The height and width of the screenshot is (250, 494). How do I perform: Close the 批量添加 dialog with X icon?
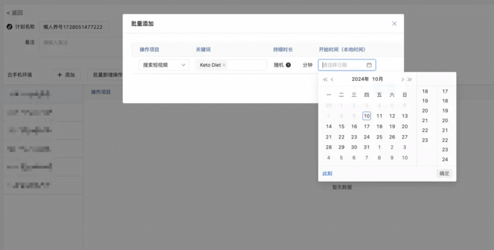pyautogui.click(x=394, y=24)
